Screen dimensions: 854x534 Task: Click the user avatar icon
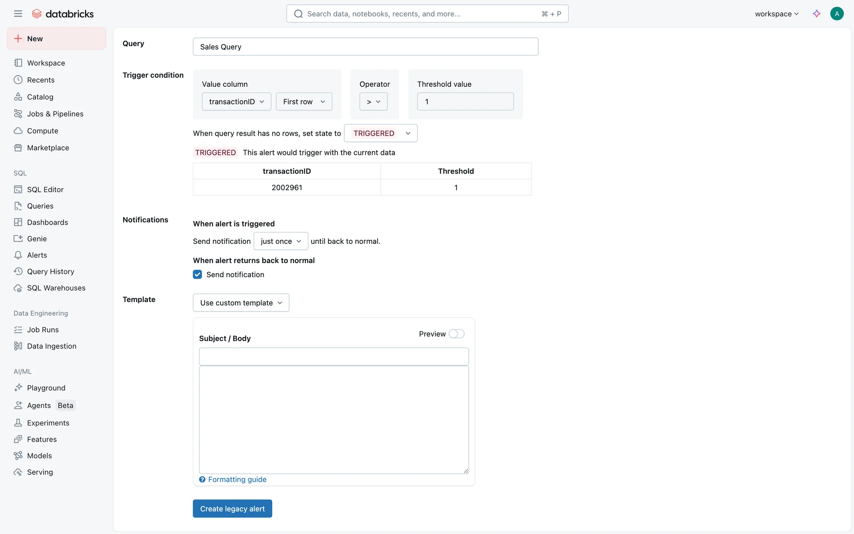[837, 14]
